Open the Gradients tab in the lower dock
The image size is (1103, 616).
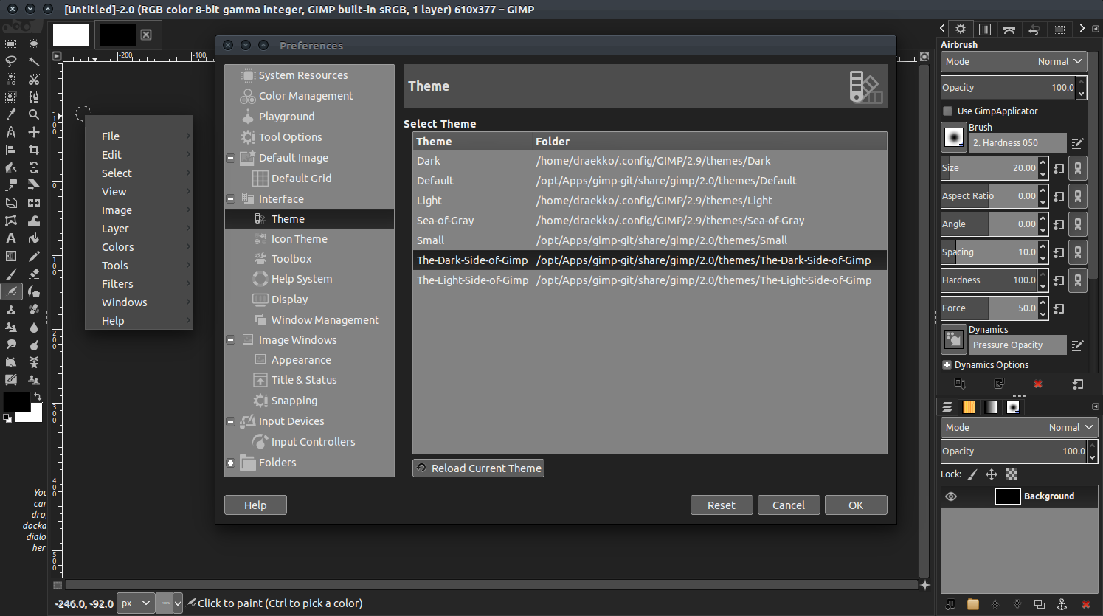(991, 407)
